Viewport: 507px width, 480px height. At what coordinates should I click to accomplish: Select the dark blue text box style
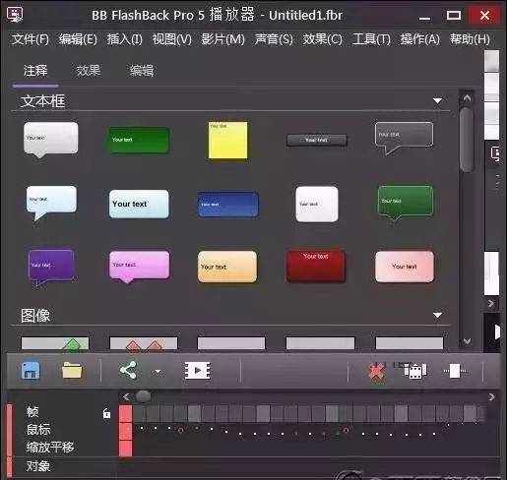[228, 205]
